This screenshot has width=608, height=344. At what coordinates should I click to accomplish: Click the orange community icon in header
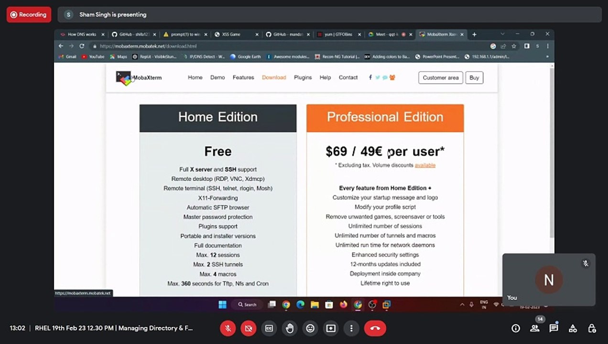click(392, 77)
